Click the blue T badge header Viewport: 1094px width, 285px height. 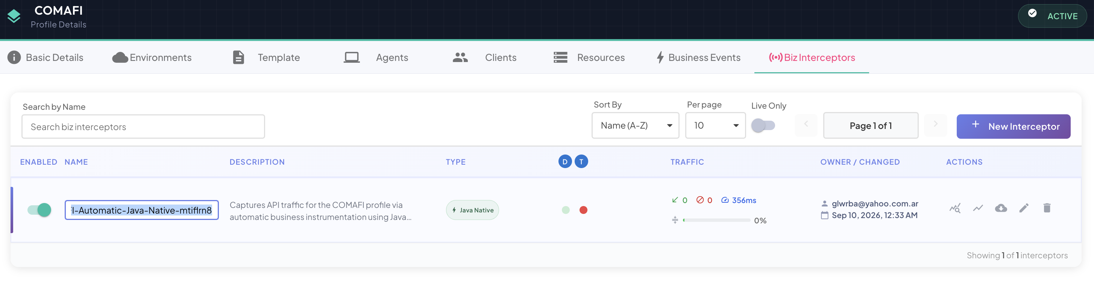[581, 162]
